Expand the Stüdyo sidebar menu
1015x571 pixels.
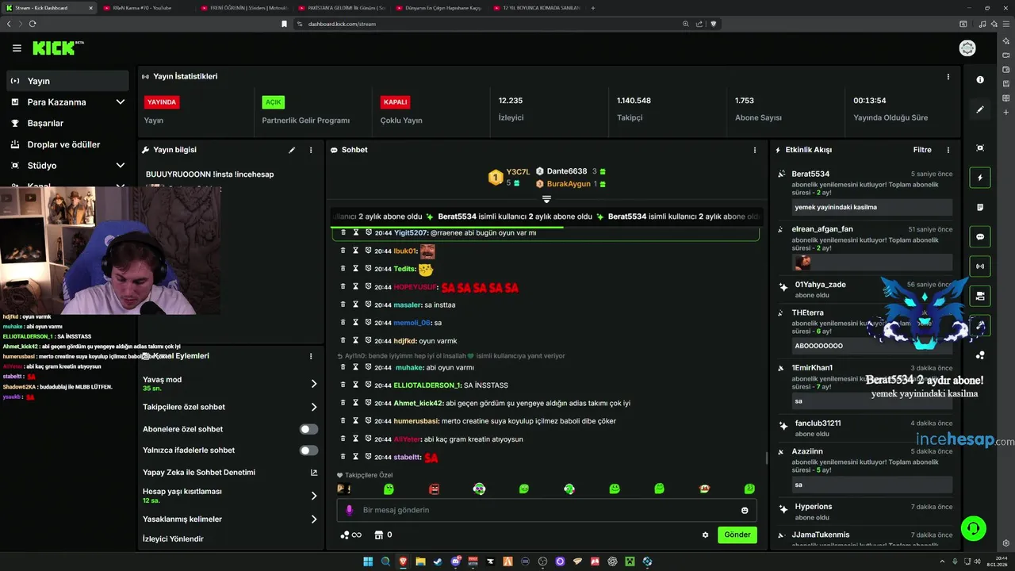click(x=67, y=166)
